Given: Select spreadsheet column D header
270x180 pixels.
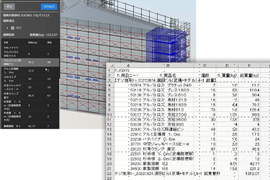Looking at the screenshot, I should click(227, 66).
